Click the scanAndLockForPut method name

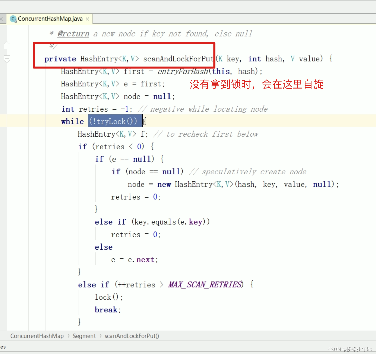178,59
